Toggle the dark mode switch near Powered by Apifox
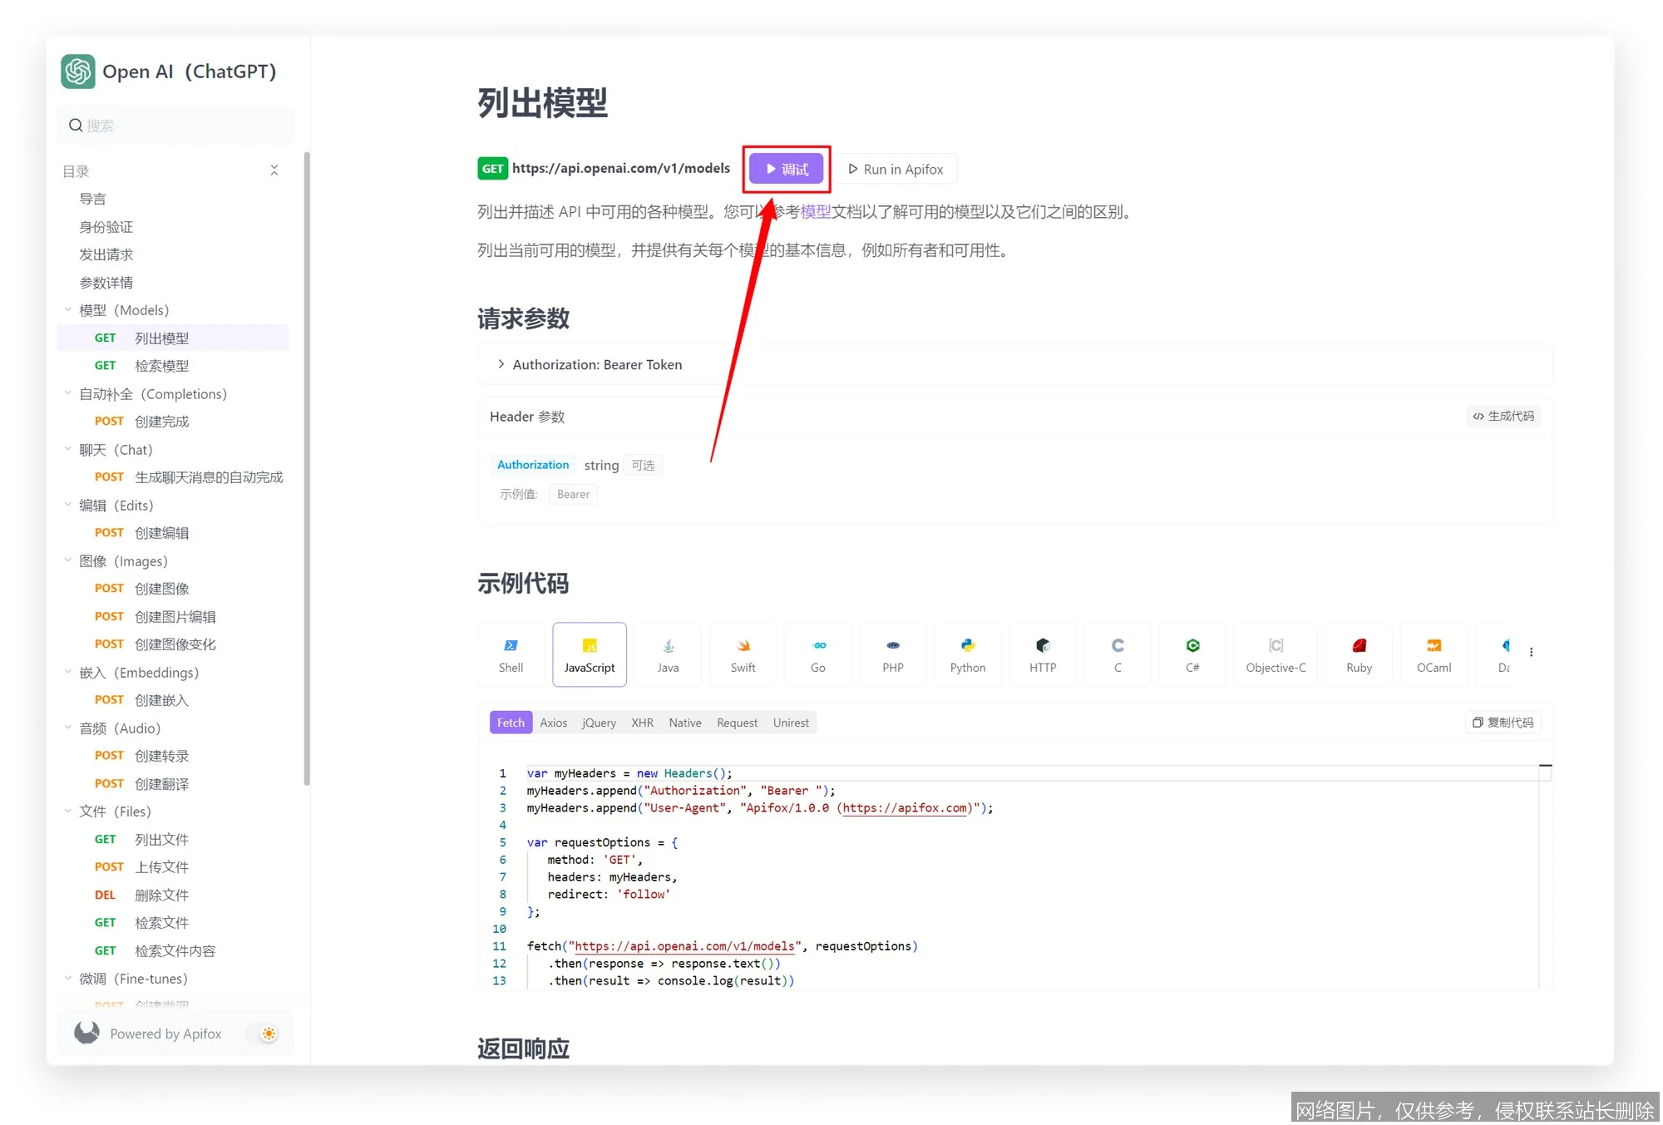Screen dimensions: 1663x1125 266,1034
